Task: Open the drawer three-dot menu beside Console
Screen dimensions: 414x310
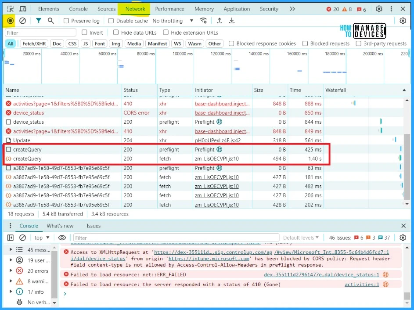Action: [10, 226]
